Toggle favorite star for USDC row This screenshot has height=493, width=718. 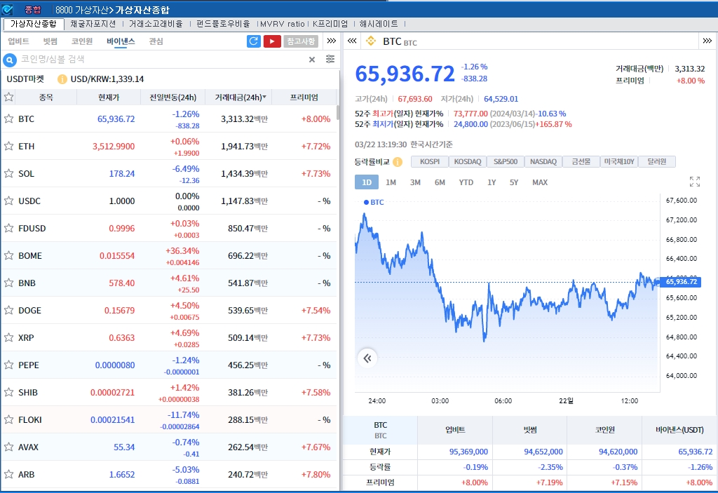tap(8, 201)
